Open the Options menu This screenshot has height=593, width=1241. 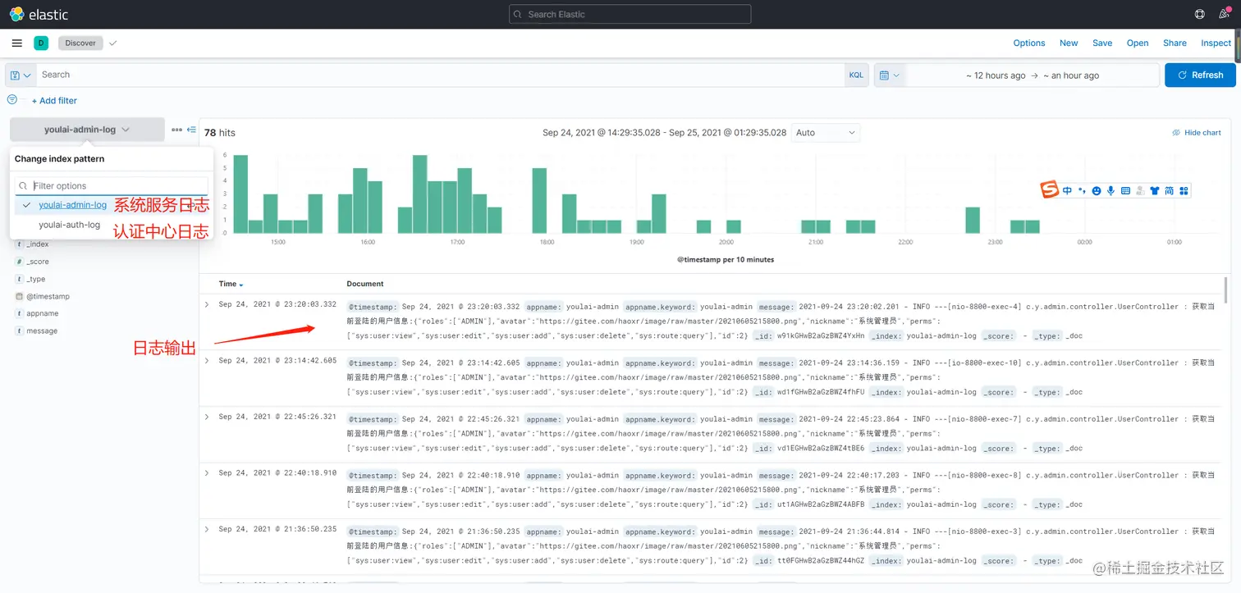pos(1028,43)
